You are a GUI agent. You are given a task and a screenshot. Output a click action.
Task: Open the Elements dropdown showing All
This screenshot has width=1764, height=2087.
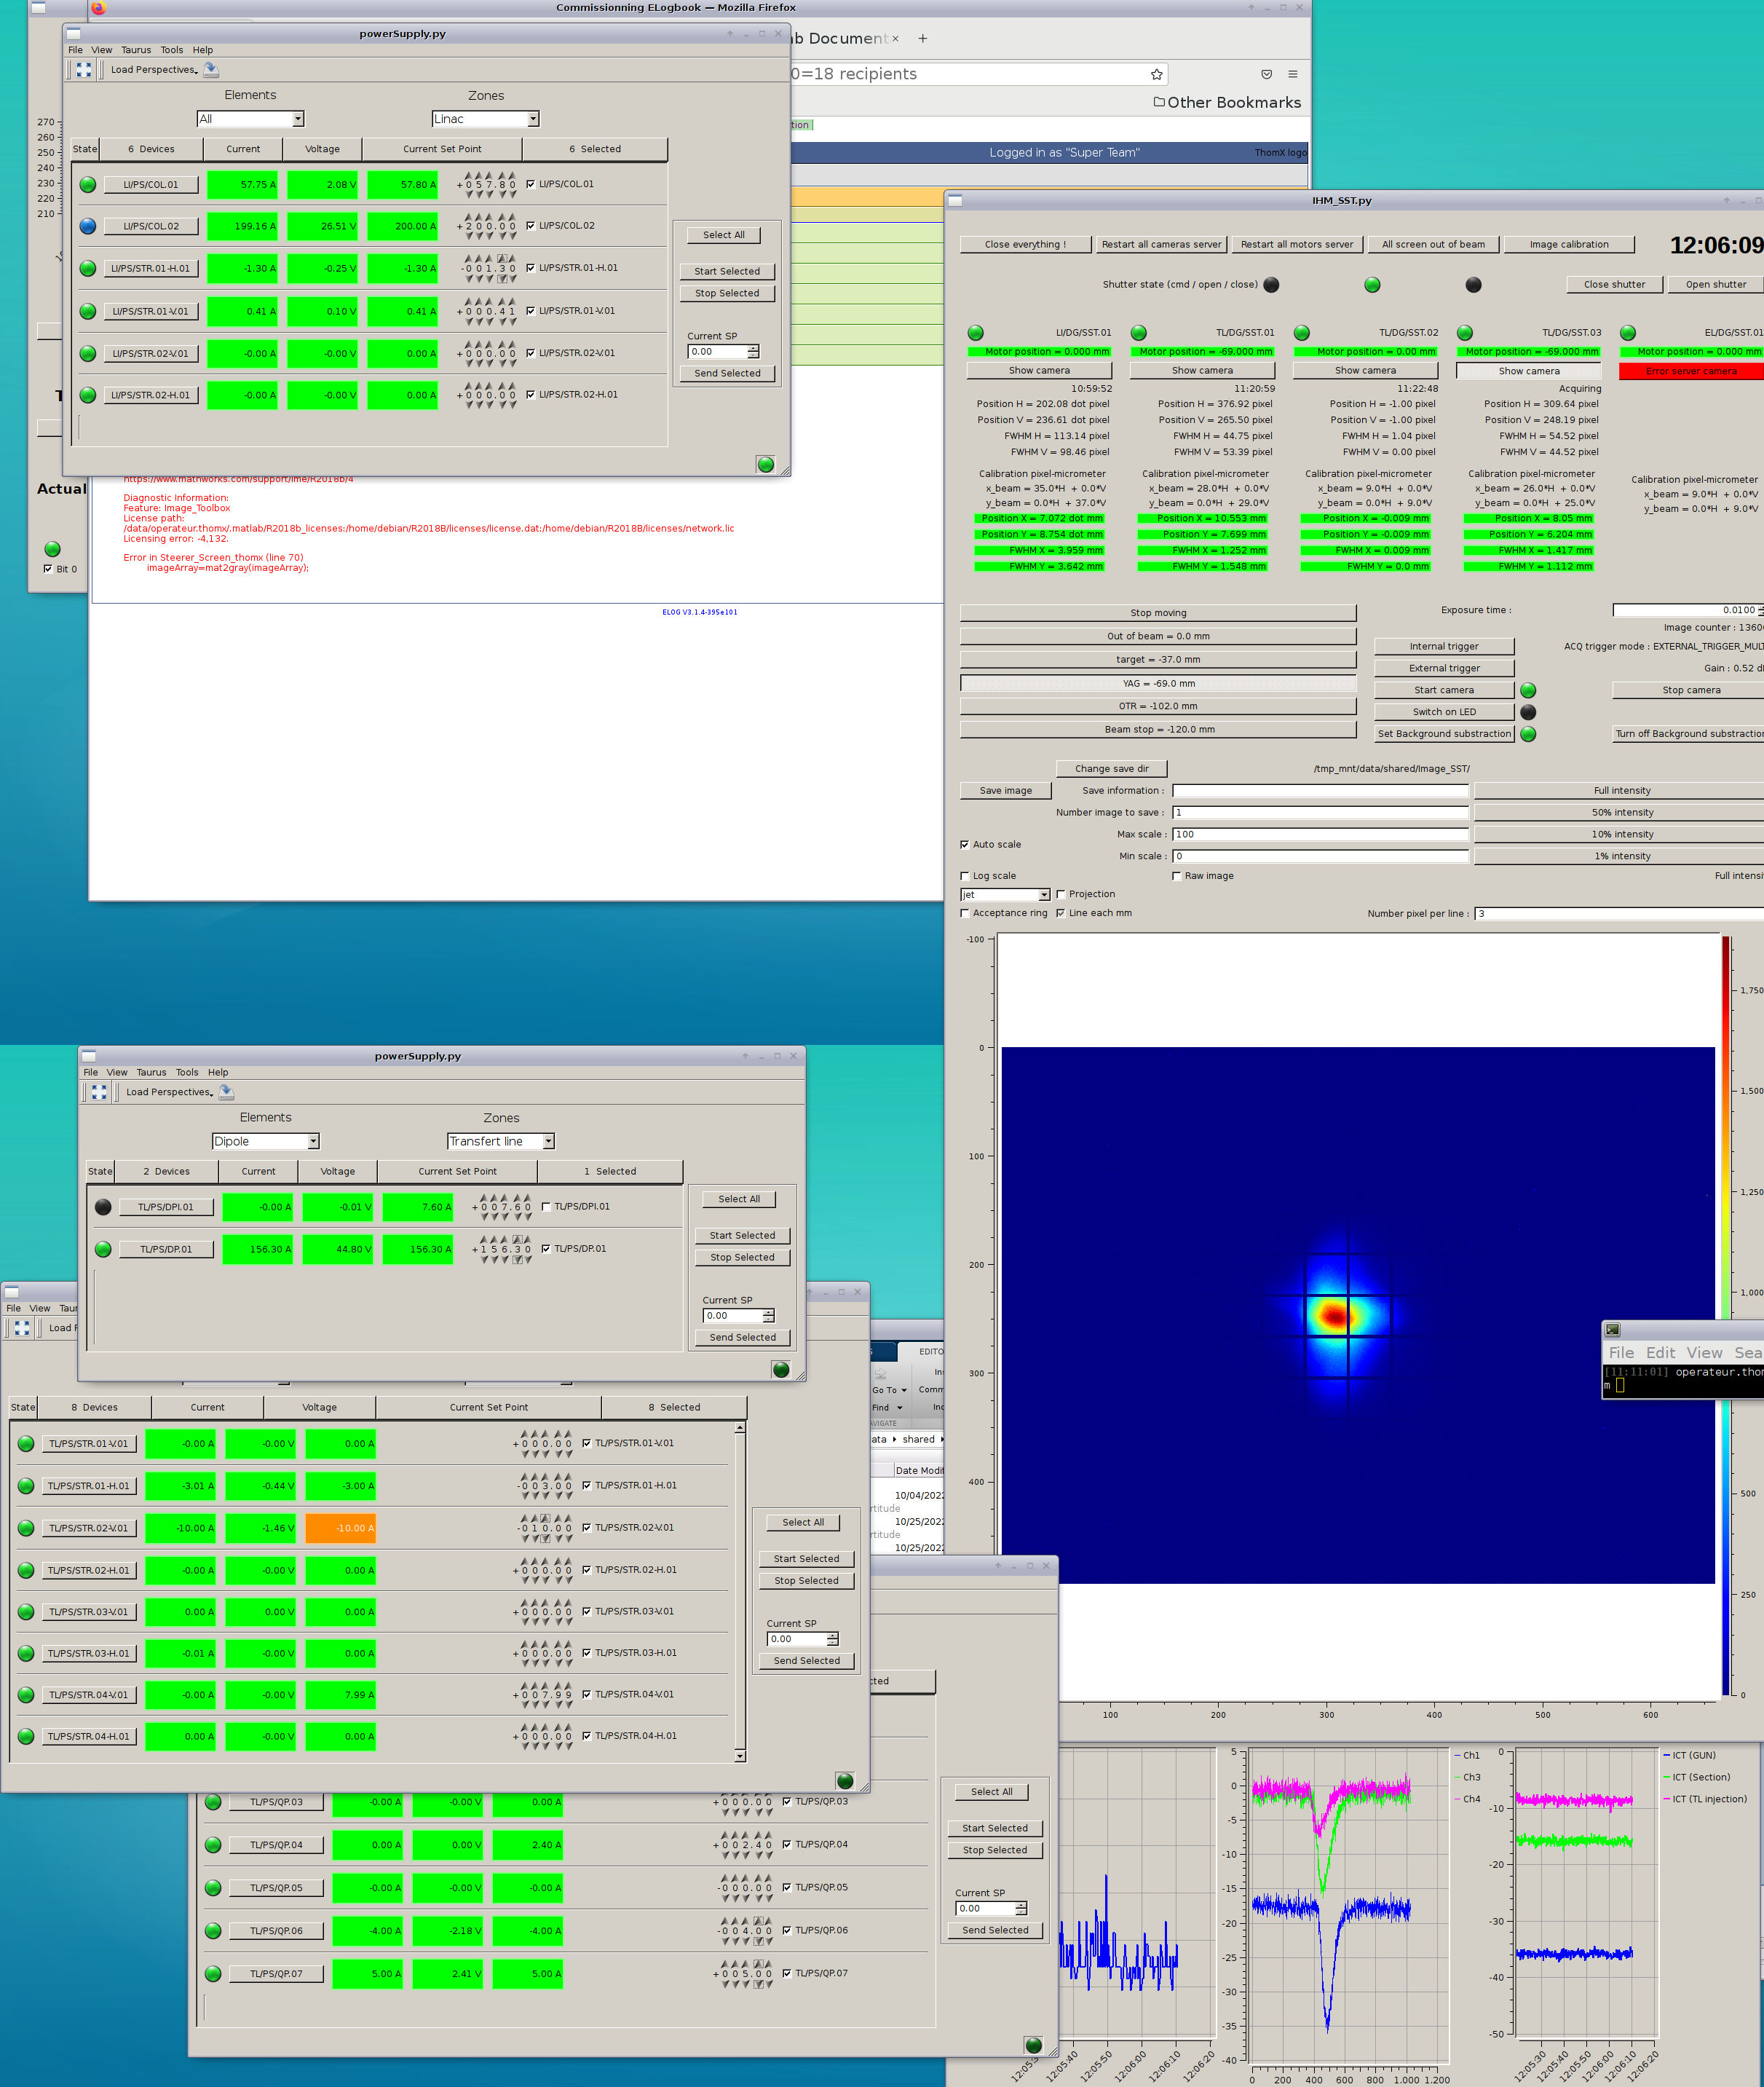[250, 119]
